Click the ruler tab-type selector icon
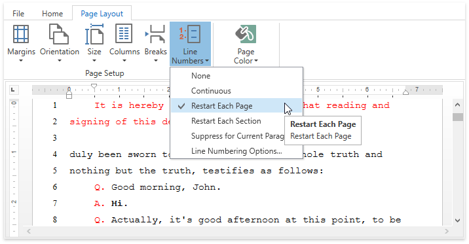This screenshot has width=469, height=244. [x=12, y=90]
